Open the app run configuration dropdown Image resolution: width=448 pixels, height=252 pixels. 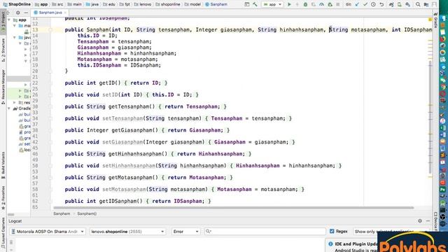[x=272, y=4]
